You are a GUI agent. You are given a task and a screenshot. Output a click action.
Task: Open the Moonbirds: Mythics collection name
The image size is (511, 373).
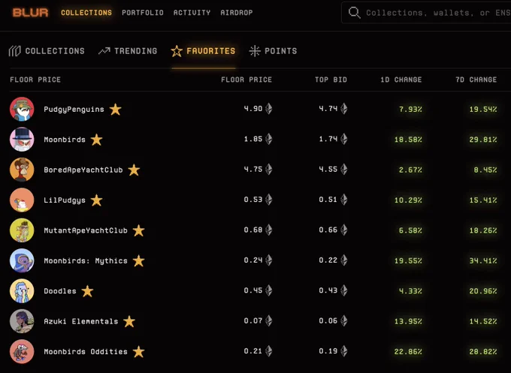click(86, 260)
